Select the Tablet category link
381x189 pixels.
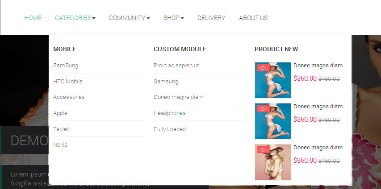(x=61, y=129)
